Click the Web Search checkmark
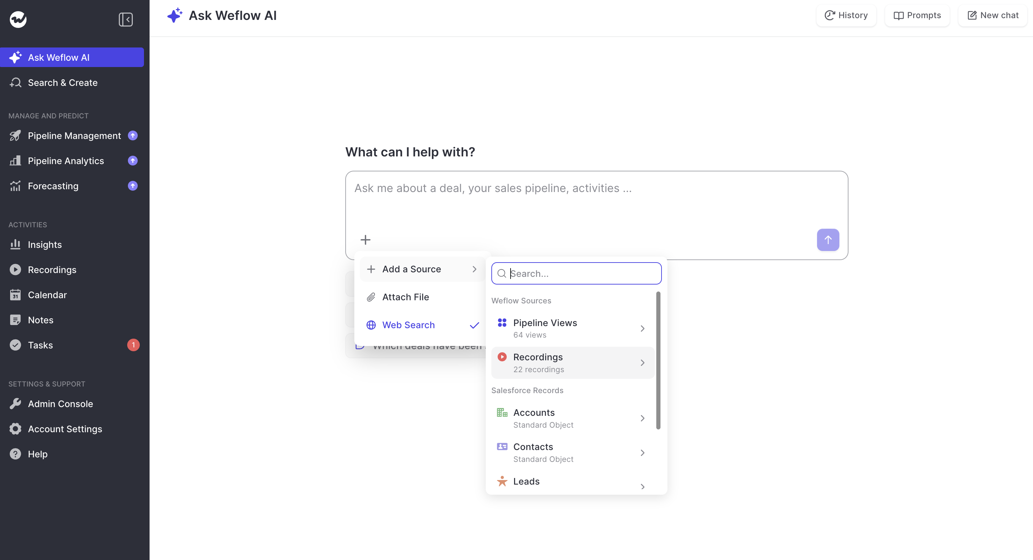The height and width of the screenshot is (560, 1033). click(475, 325)
